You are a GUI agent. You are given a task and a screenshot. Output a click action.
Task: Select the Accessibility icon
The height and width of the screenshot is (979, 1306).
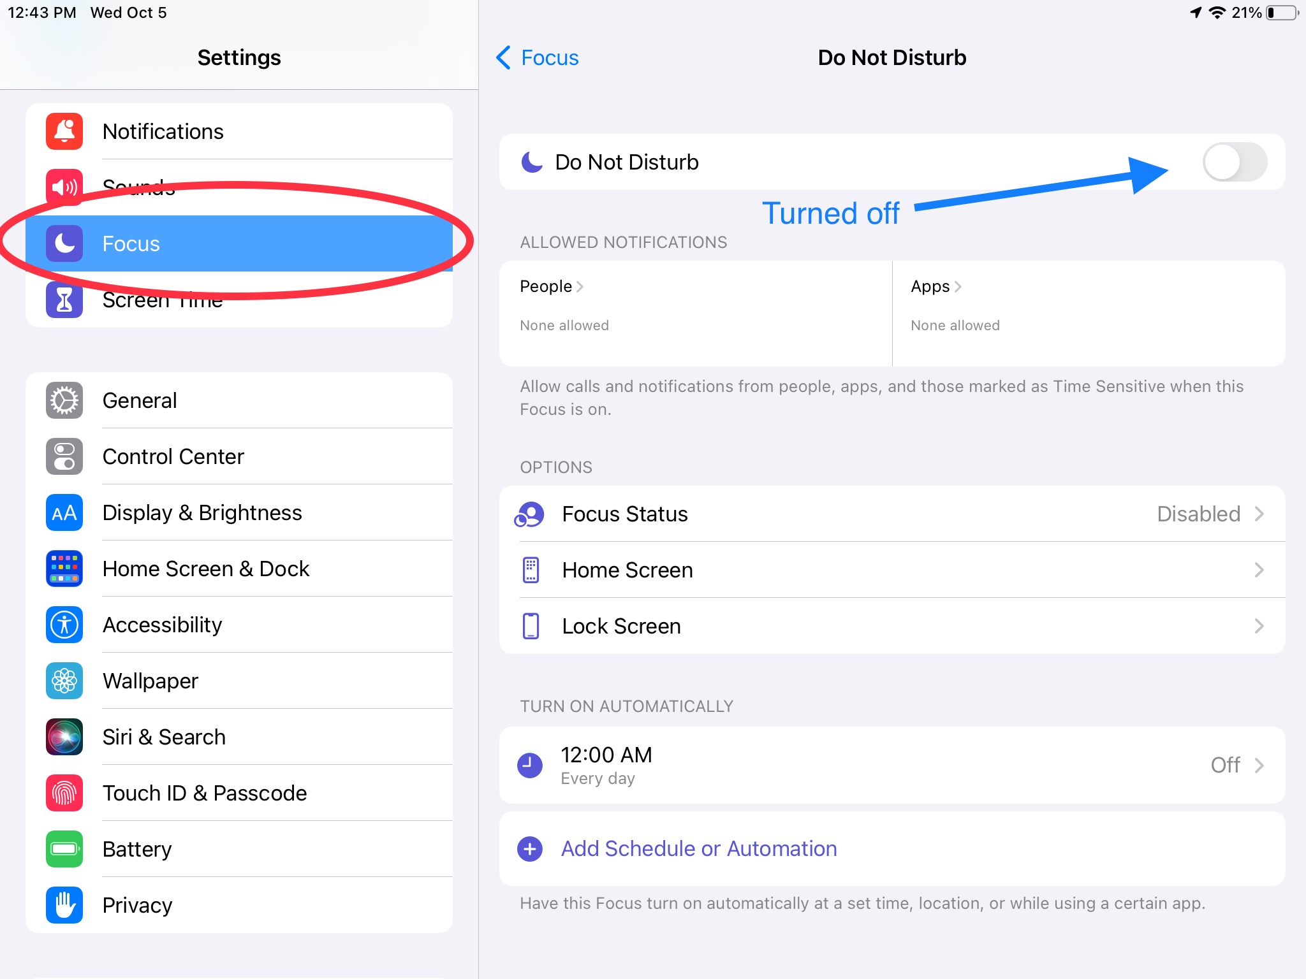click(64, 625)
